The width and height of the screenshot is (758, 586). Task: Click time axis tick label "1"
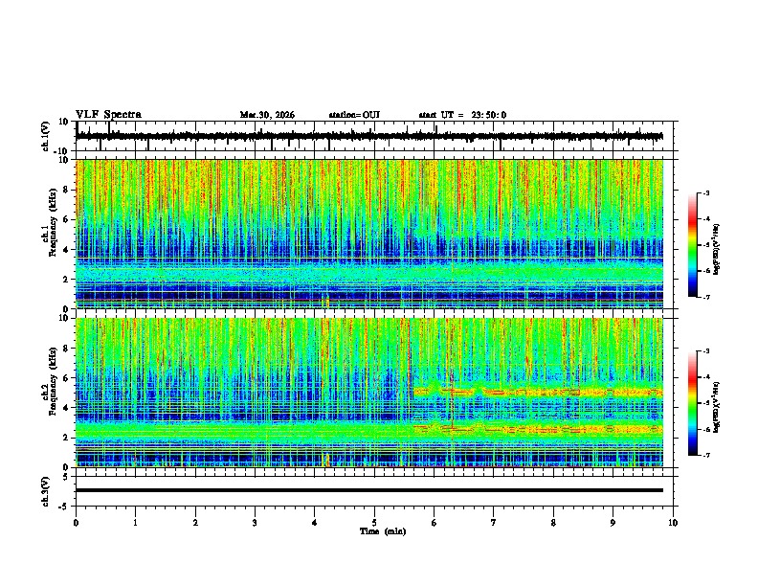[135, 523]
